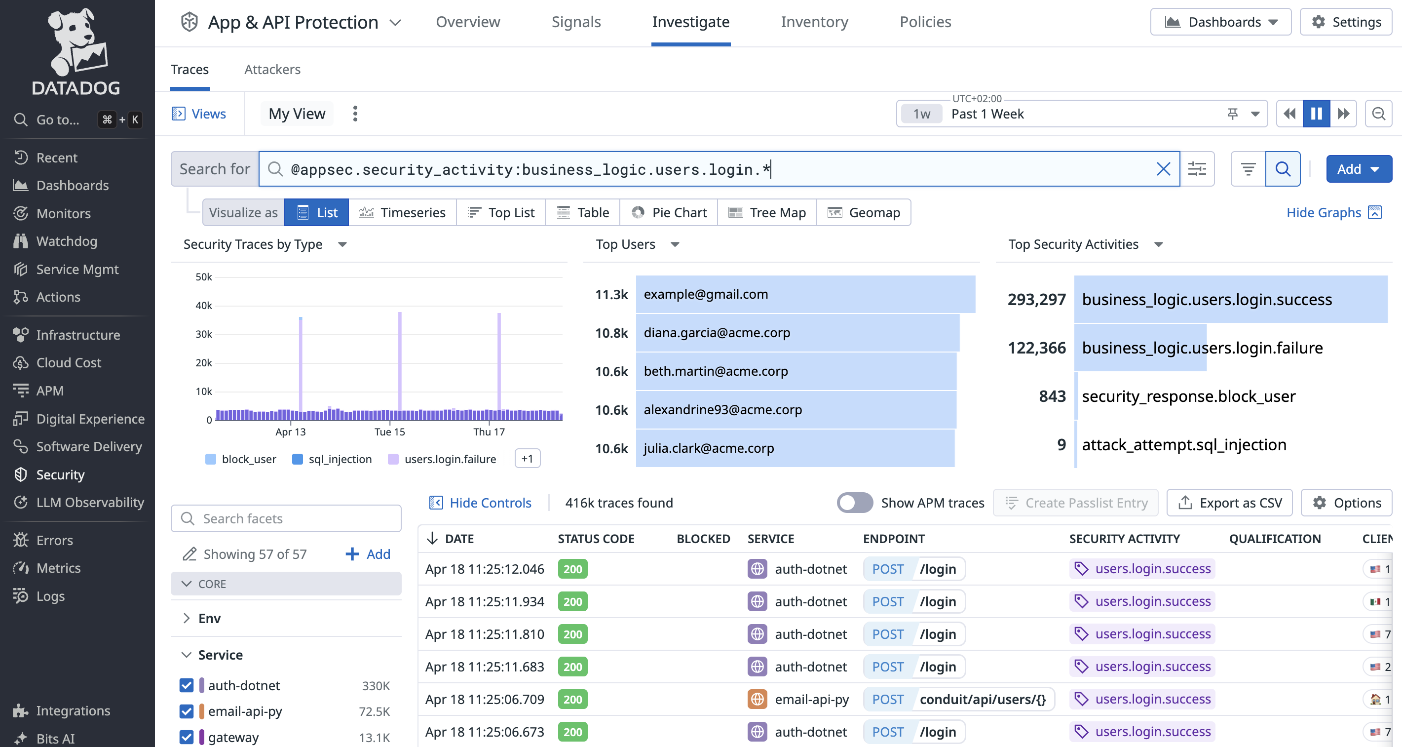Open the Top Users graph dropdown
Screen dimensions: 1402x747
click(x=675, y=244)
